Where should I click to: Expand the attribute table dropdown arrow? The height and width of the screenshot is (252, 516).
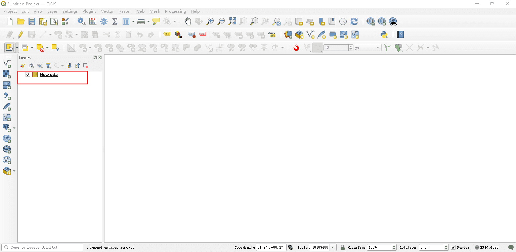(x=133, y=22)
